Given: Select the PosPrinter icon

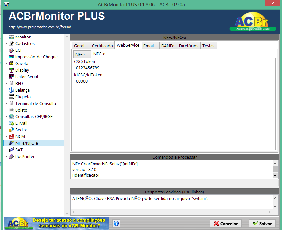Looking at the screenshot, I should point(11,157).
